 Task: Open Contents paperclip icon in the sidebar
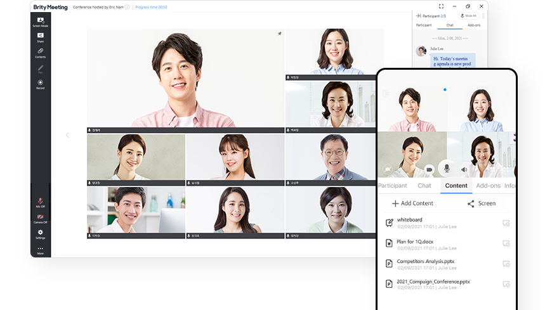(41, 53)
